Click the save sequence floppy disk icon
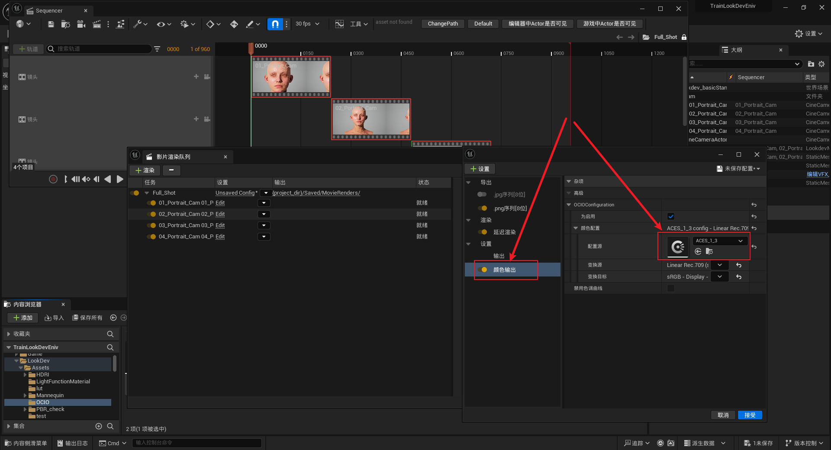Viewport: 831px width, 450px height. pyautogui.click(x=51, y=24)
